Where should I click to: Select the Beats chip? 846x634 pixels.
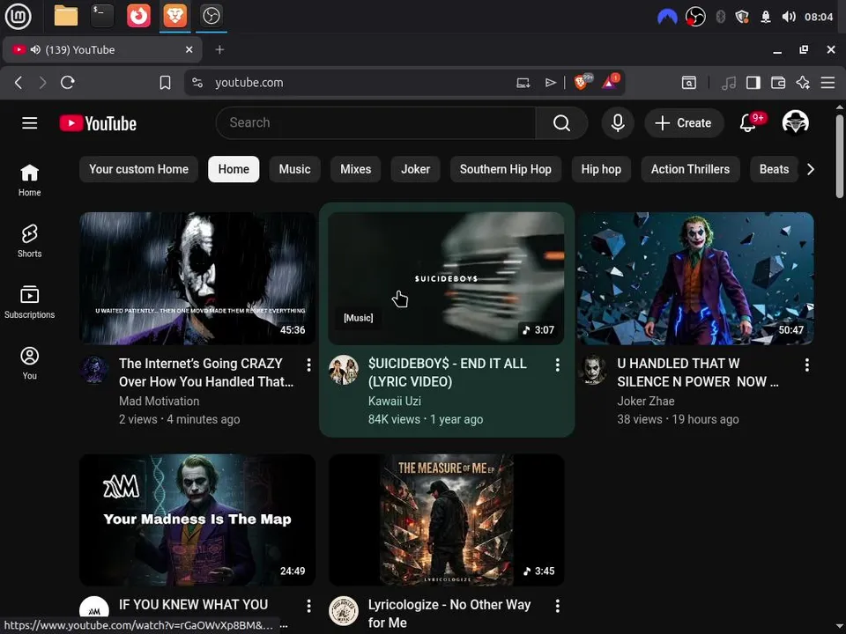(x=775, y=169)
